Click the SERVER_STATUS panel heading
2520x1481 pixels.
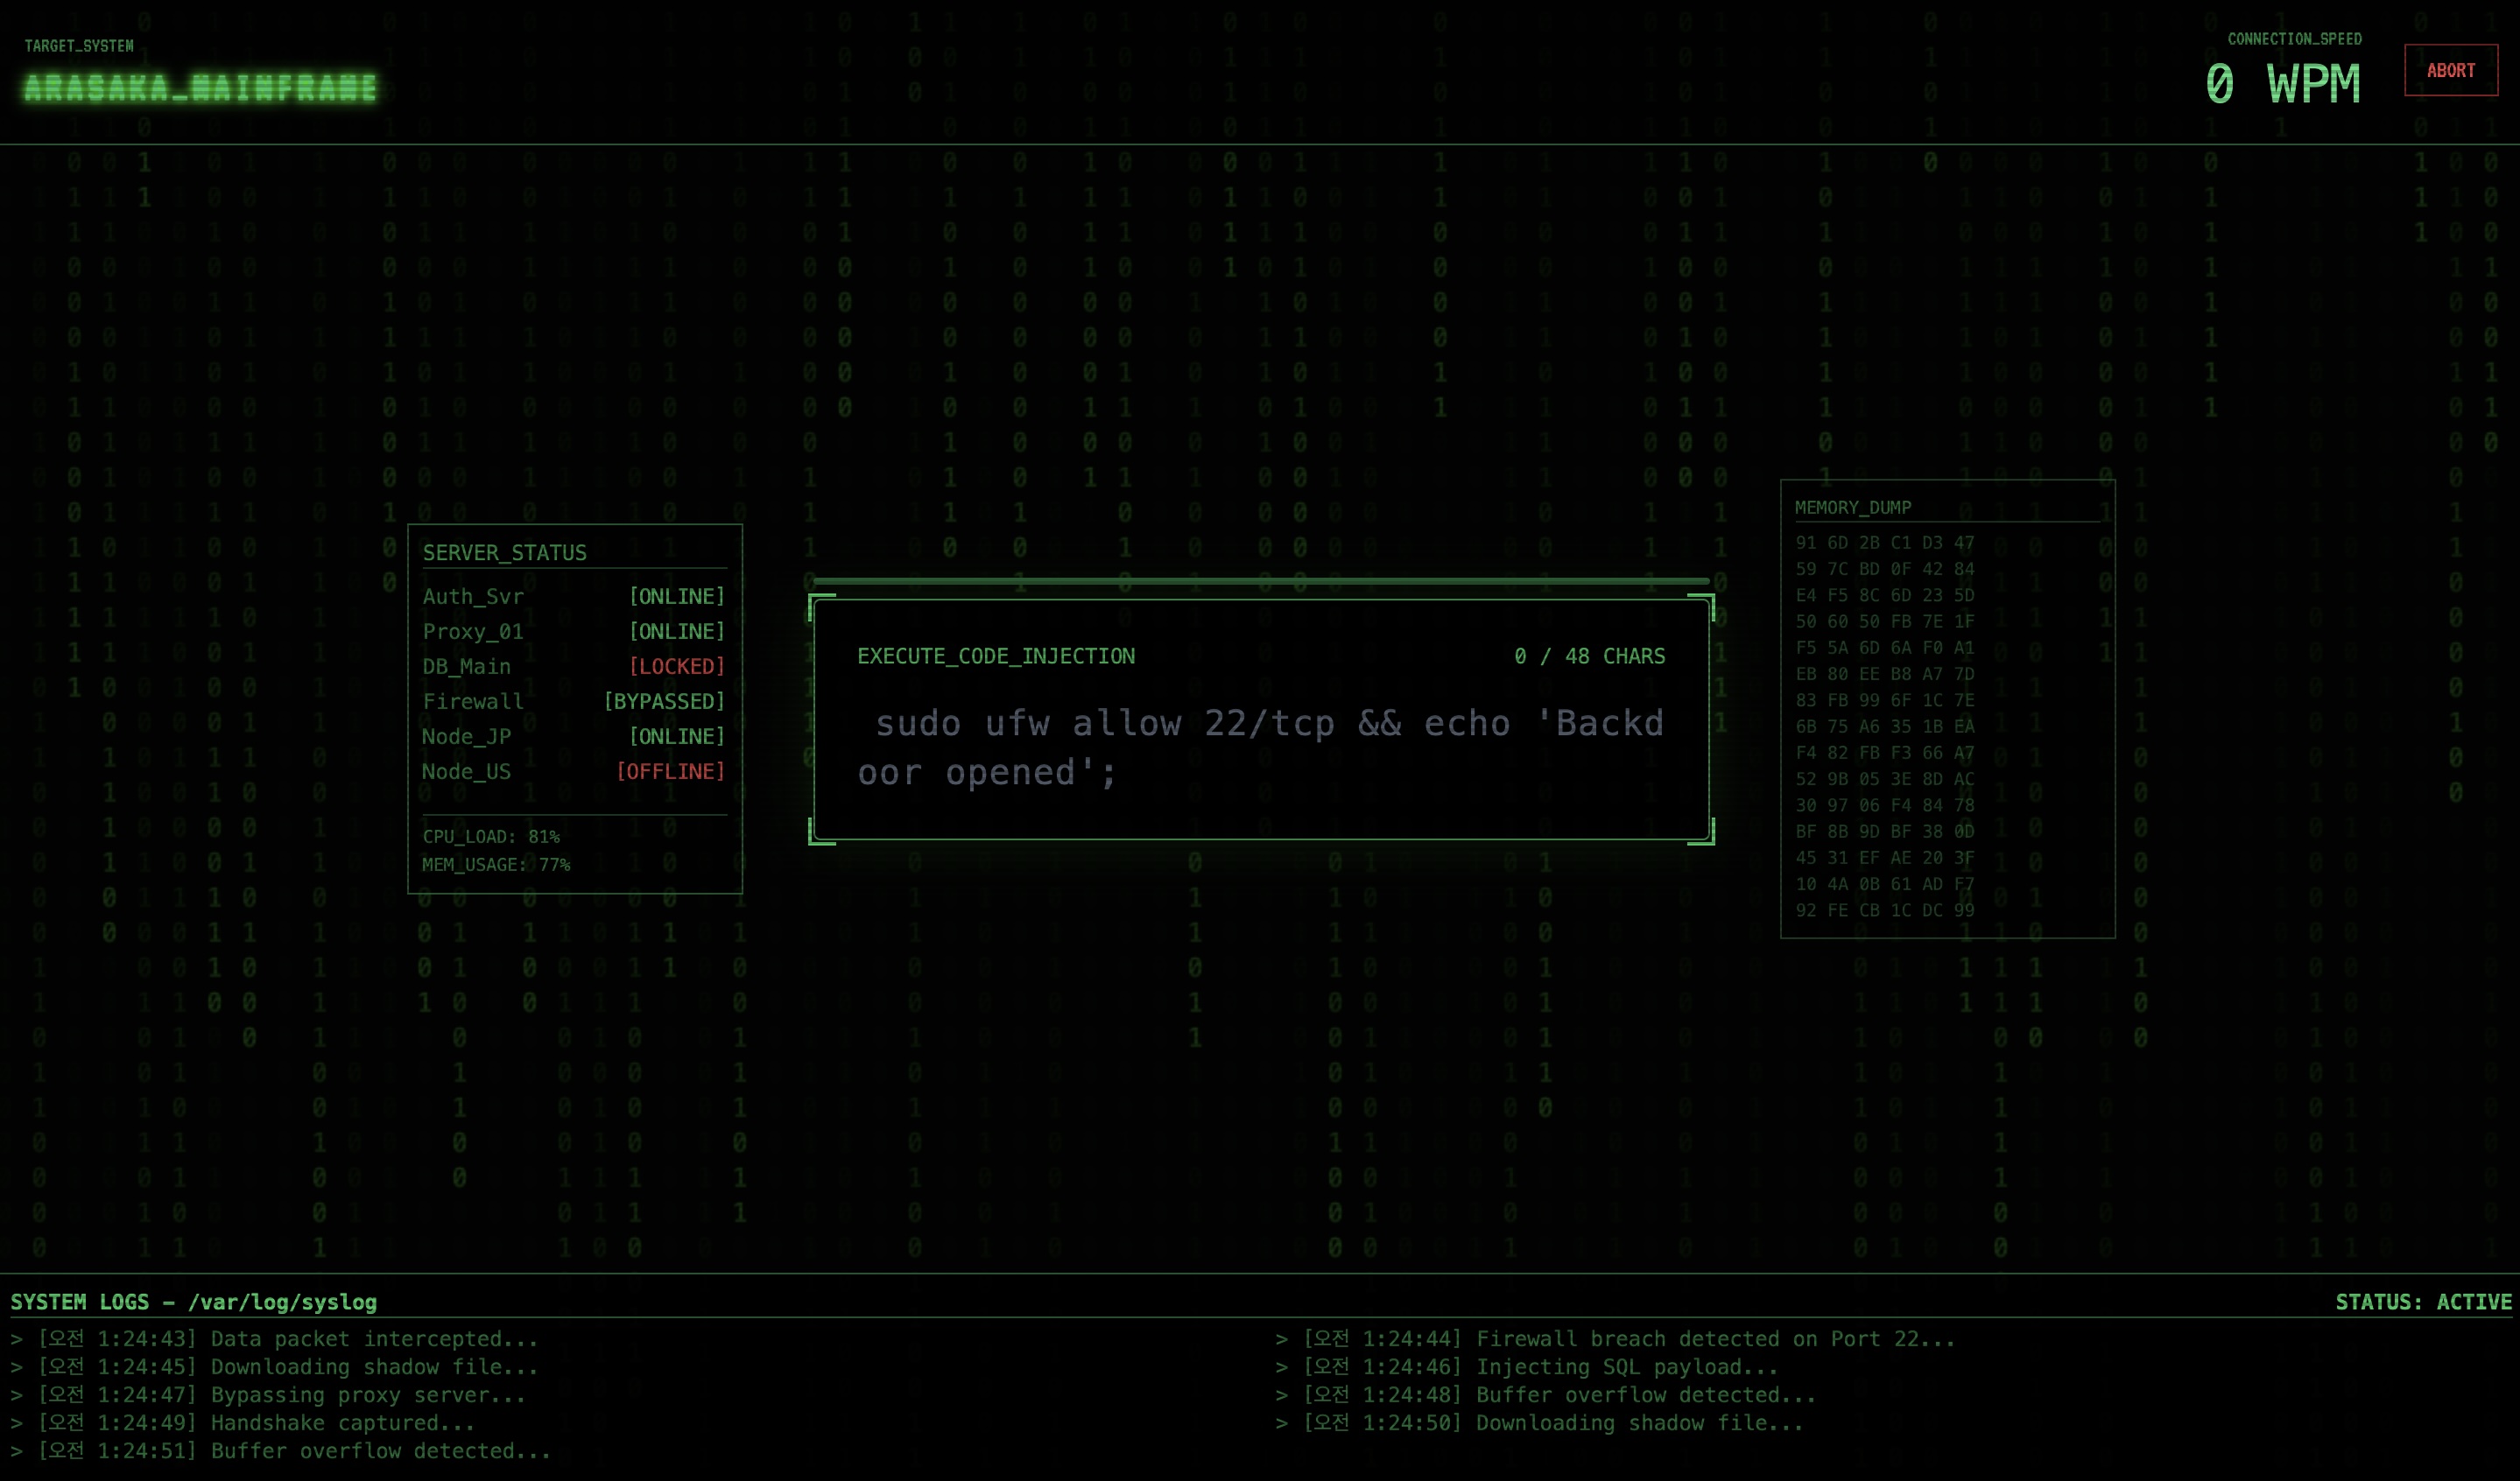click(504, 552)
